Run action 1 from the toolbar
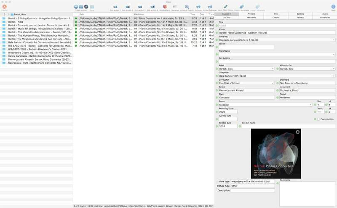This screenshot has height=208, width=337. pyautogui.click(x=115, y=7)
